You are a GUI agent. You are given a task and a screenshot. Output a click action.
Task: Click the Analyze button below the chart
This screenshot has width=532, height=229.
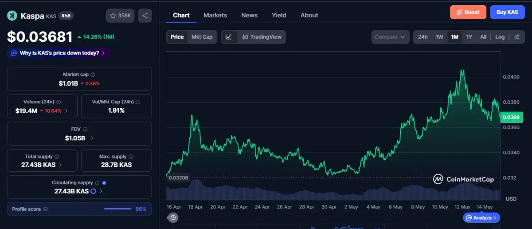[482, 217]
